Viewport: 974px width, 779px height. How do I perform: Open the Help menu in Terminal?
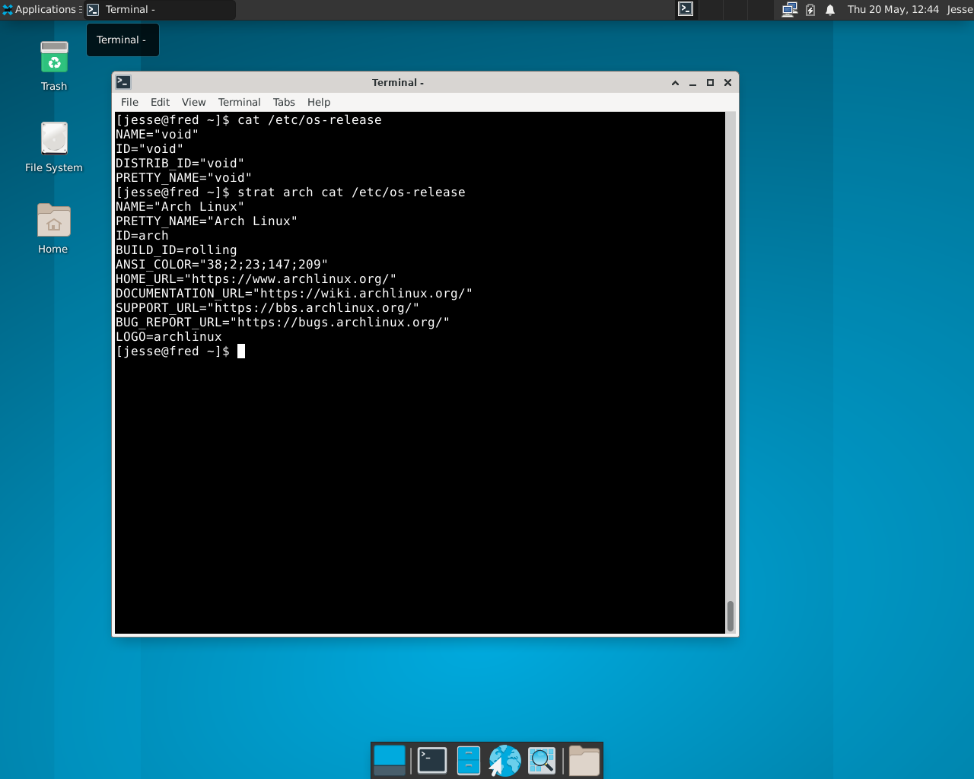319,102
